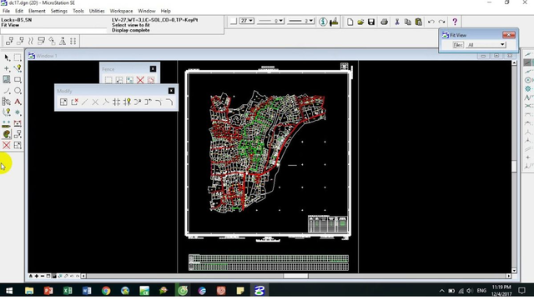The image size is (534, 300).
Task: Select Extend Two Elements to Intersection tool
Action: pos(95,102)
